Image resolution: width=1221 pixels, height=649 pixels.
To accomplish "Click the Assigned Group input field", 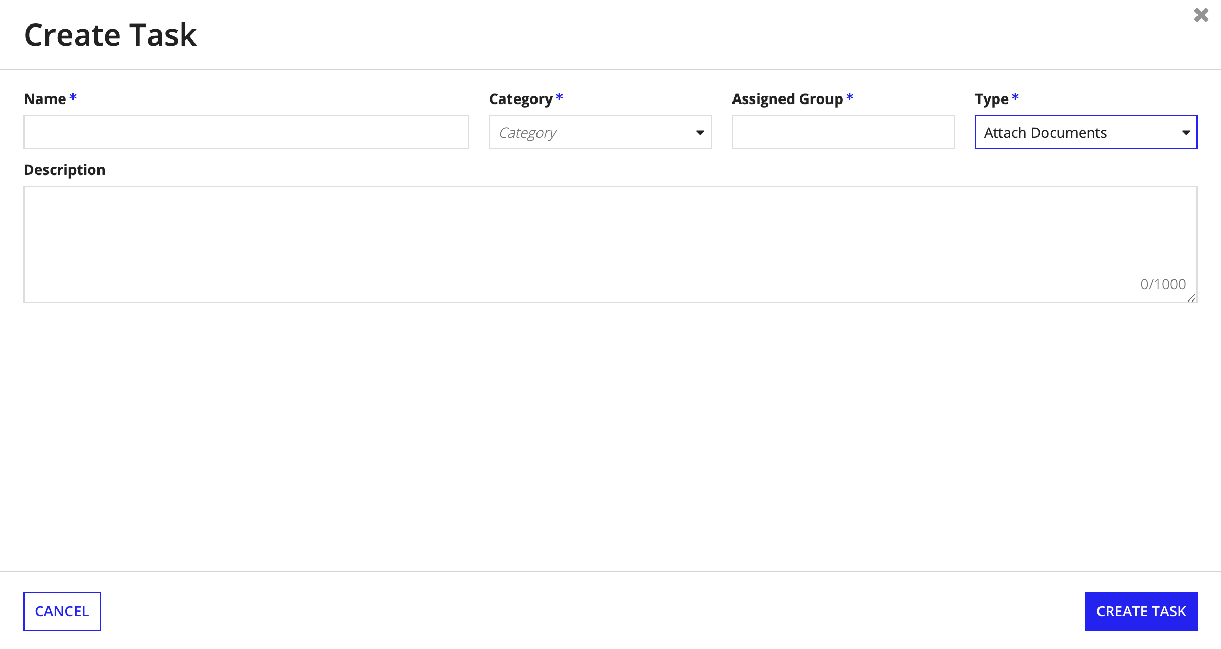I will 842,132.
